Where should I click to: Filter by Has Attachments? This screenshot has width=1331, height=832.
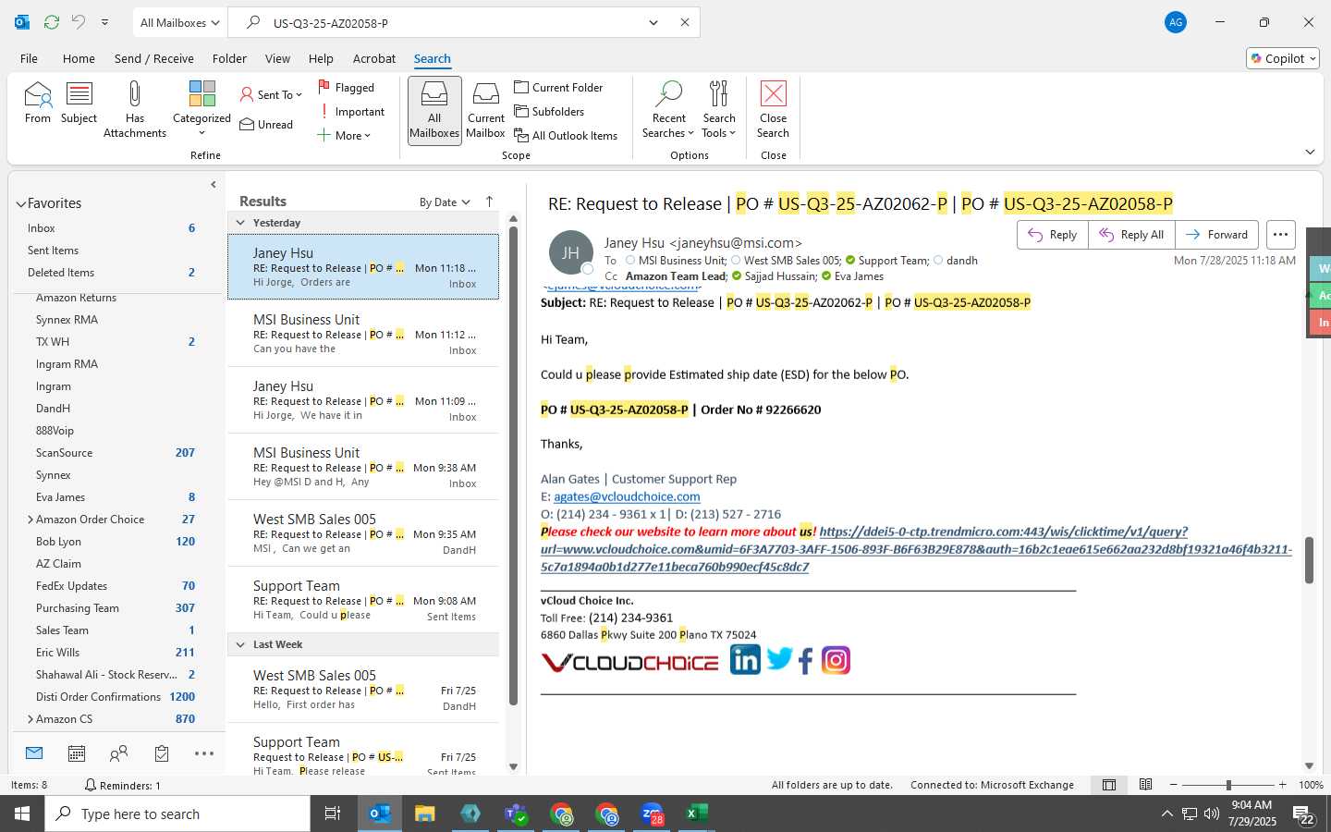[x=135, y=109]
